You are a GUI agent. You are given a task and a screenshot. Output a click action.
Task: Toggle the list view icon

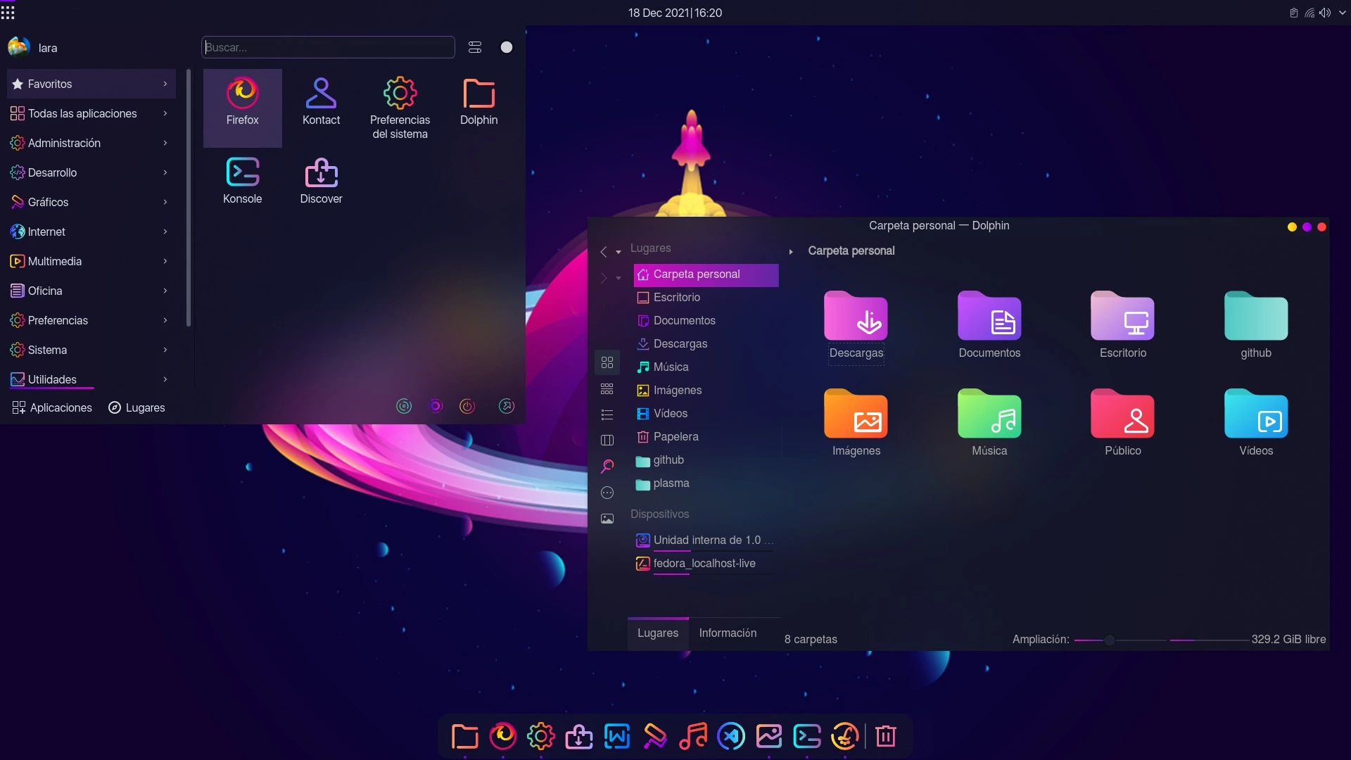pyautogui.click(x=608, y=414)
